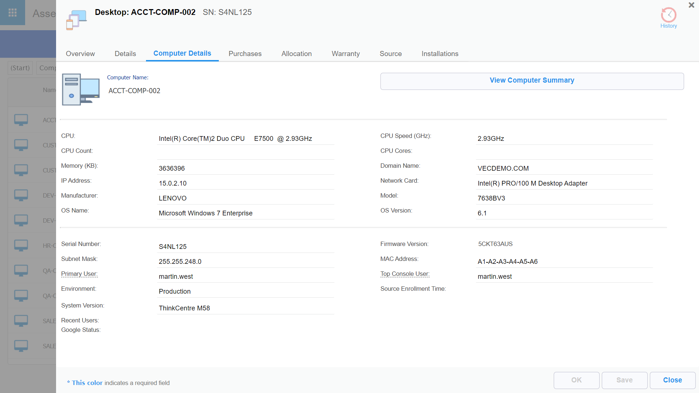
Task: Click the View Computer Summary button
Action: 532,80
